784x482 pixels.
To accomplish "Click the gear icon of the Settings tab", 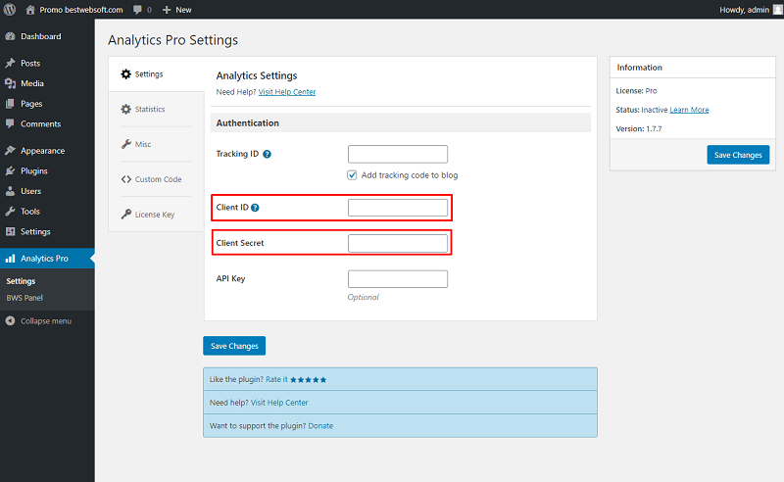I will pos(126,74).
